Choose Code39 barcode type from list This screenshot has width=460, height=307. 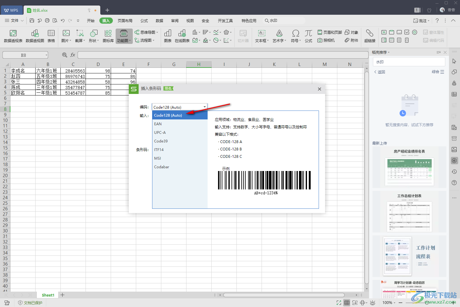(161, 141)
